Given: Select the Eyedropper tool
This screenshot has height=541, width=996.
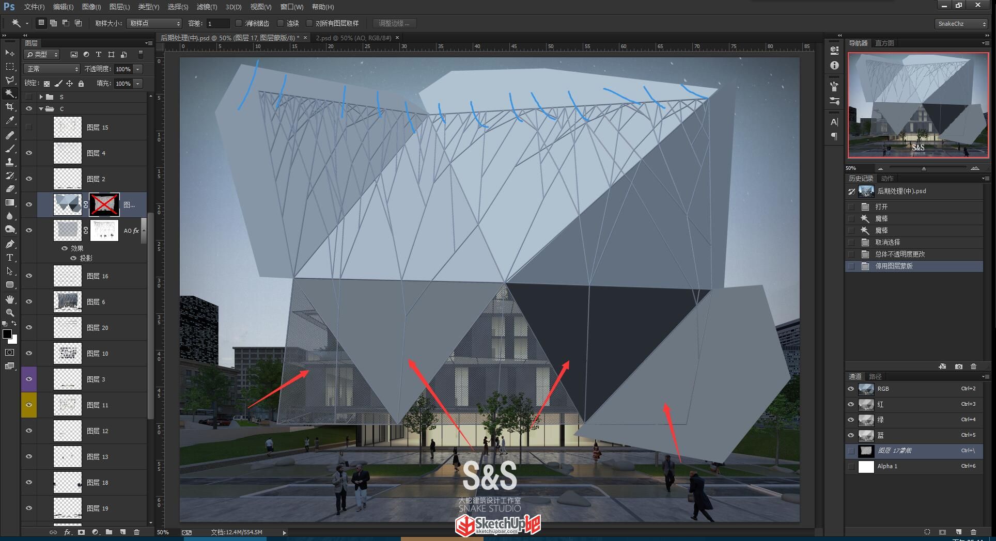Looking at the screenshot, I should coord(10,121).
